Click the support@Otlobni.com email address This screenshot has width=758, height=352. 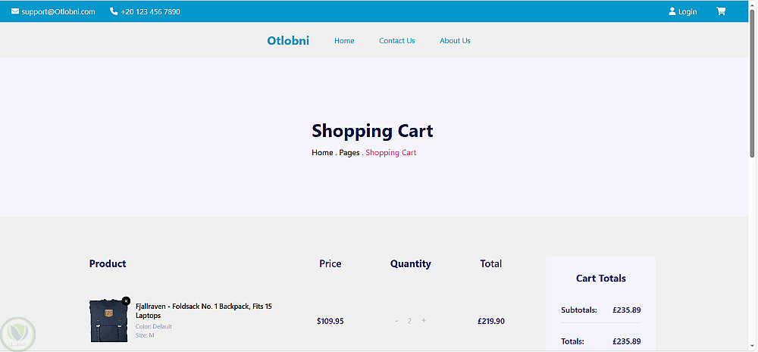(58, 11)
